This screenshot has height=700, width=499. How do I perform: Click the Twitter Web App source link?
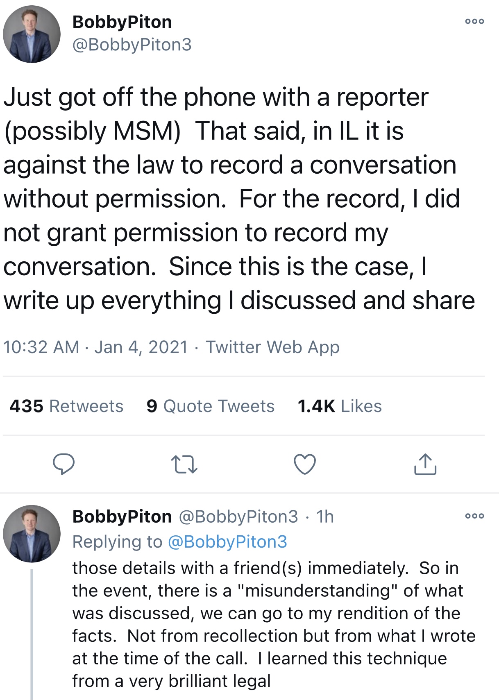(272, 347)
